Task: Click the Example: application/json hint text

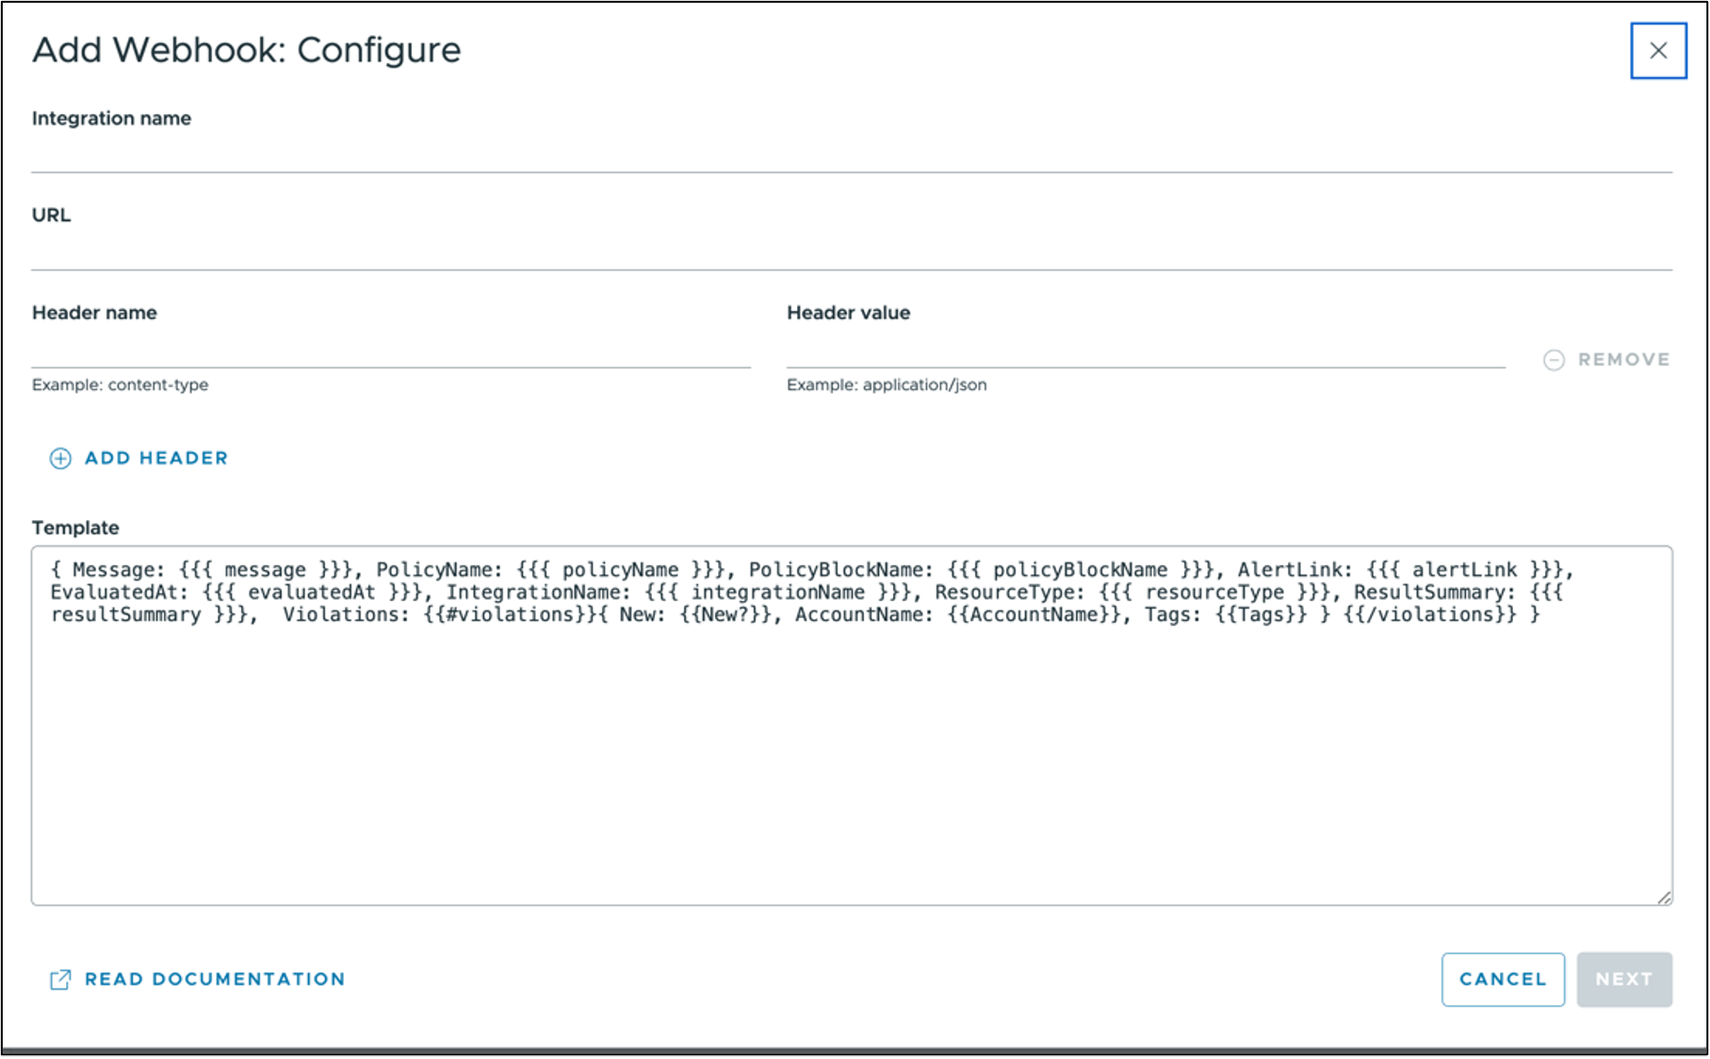Action: [887, 384]
